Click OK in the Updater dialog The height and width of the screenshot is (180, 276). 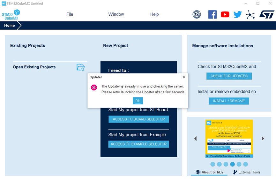pyautogui.click(x=138, y=101)
